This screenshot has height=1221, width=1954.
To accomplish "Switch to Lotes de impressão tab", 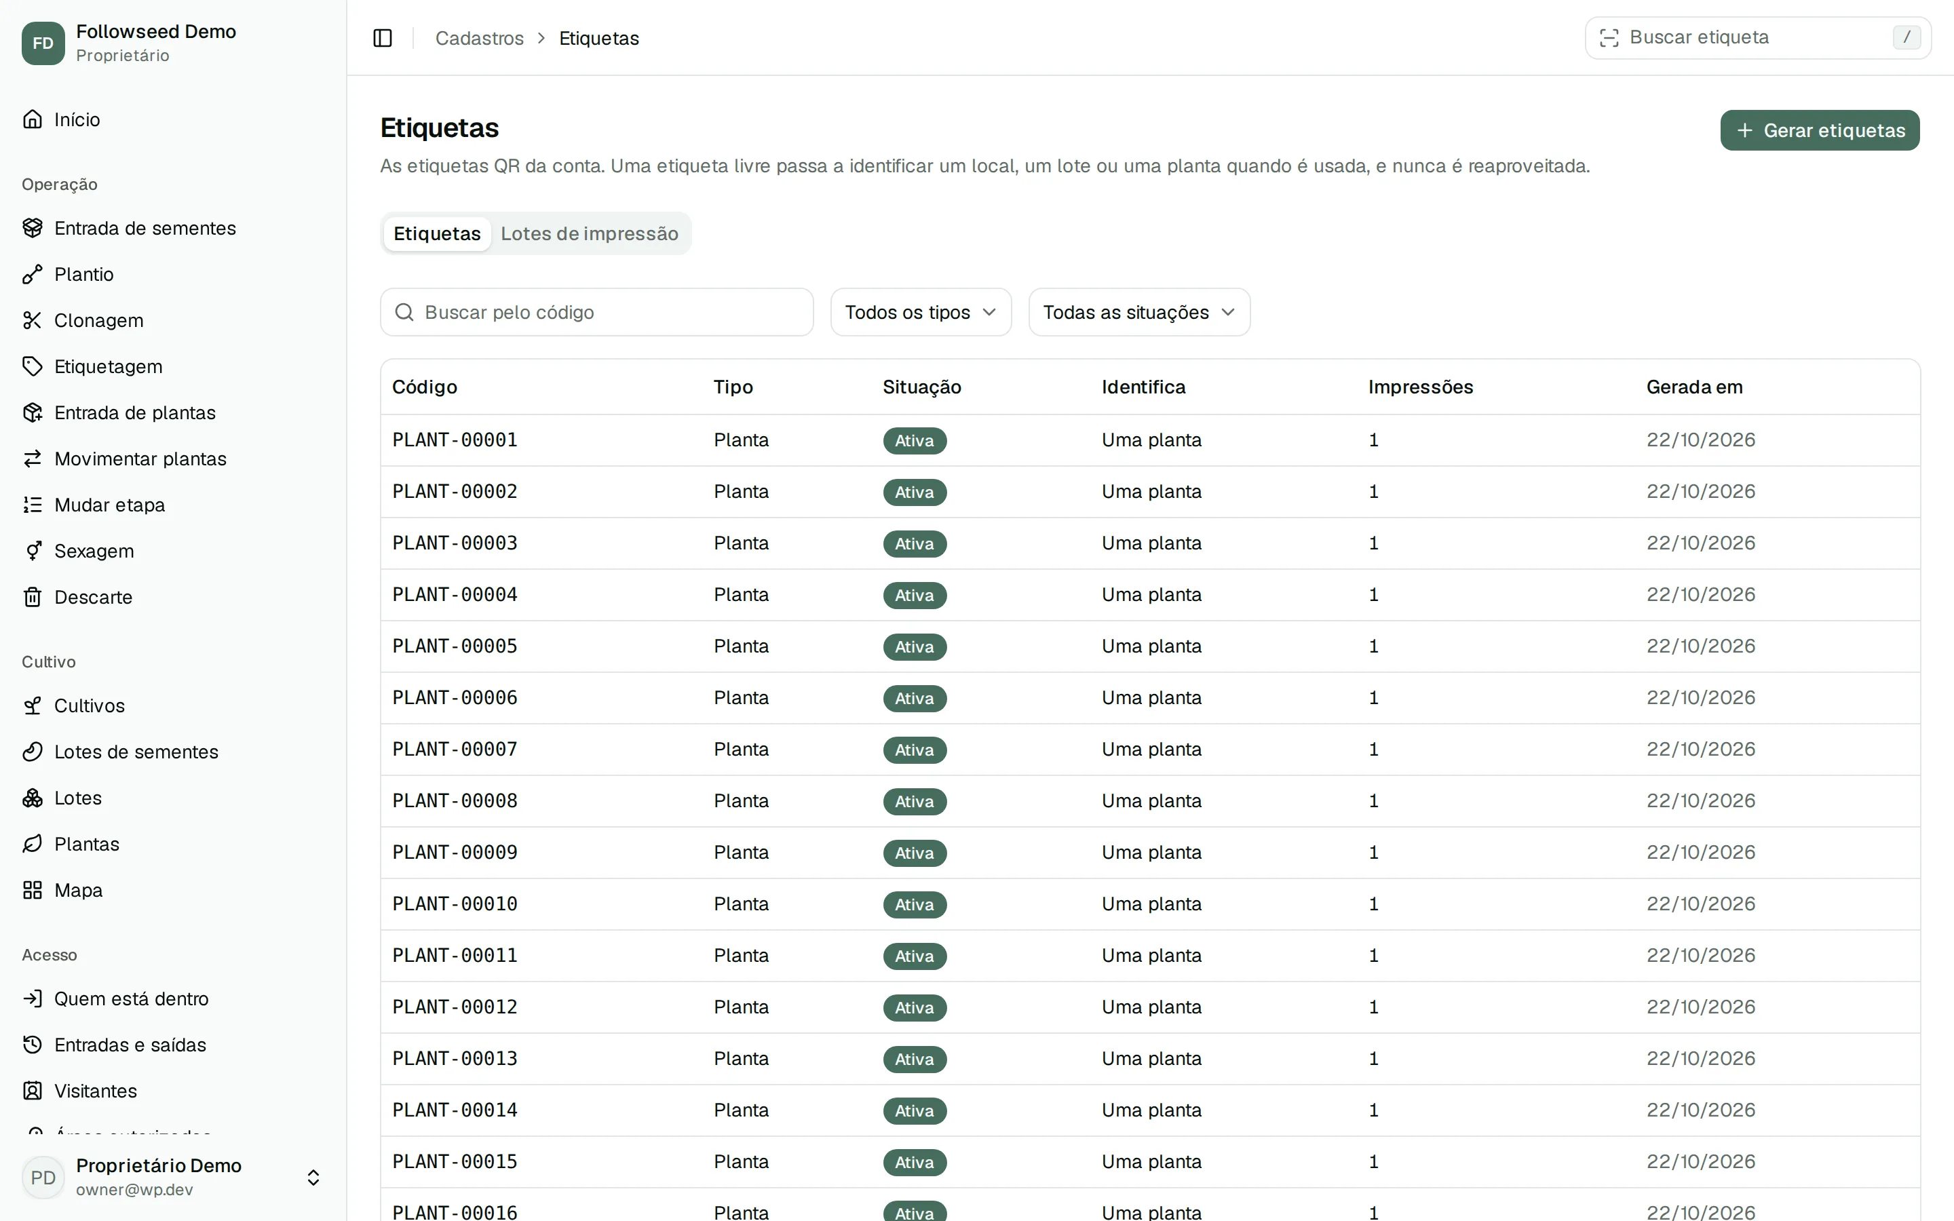I will 590,234.
